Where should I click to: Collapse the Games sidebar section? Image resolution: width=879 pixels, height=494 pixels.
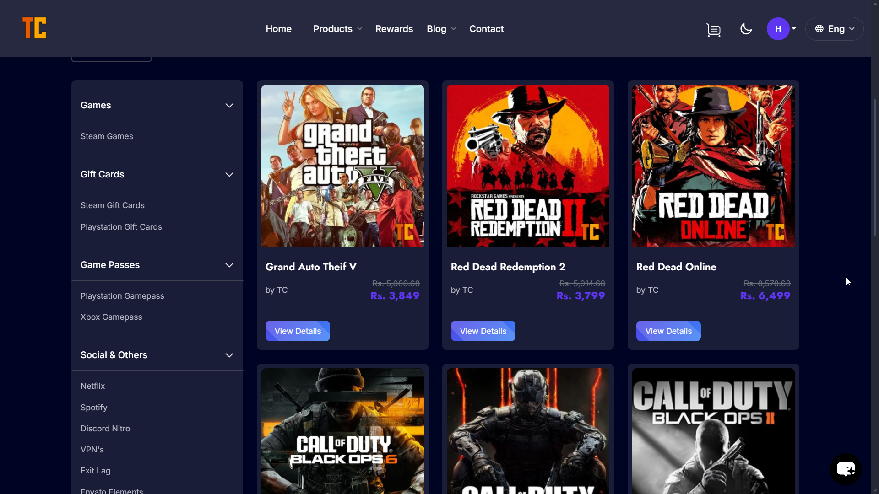(x=229, y=106)
